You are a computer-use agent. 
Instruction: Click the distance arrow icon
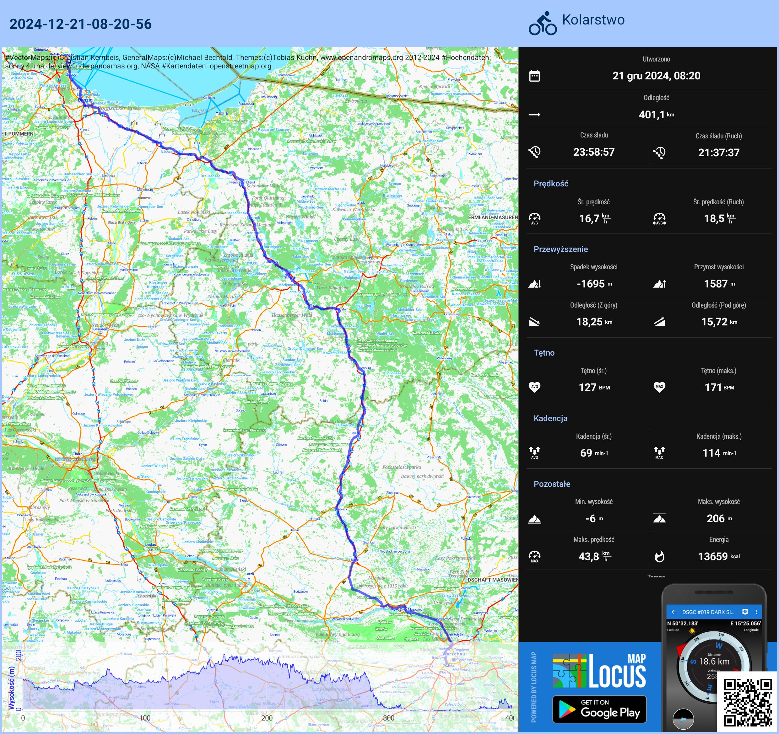pos(534,115)
